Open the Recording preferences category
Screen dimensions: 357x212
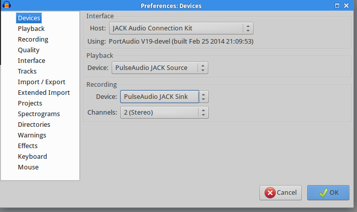tap(33, 40)
